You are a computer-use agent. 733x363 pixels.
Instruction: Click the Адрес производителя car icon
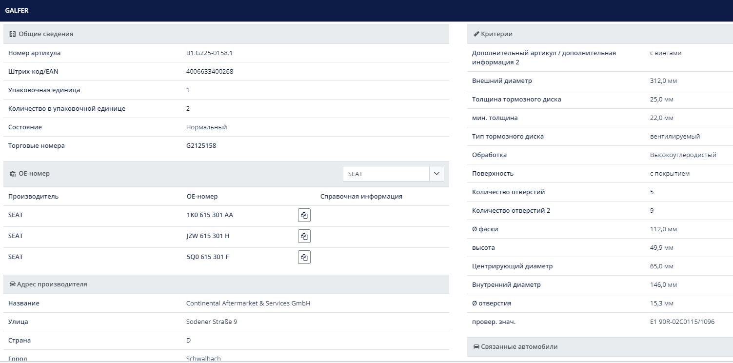(x=13, y=284)
